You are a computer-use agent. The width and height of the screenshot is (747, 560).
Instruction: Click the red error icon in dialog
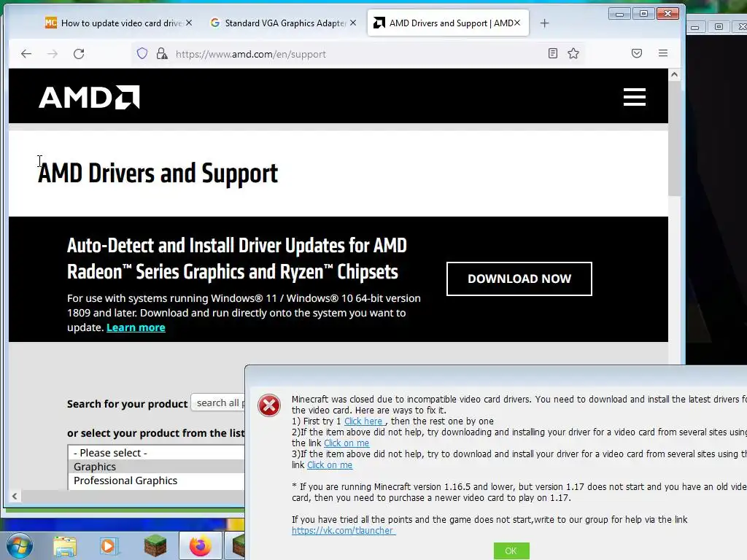tap(269, 405)
